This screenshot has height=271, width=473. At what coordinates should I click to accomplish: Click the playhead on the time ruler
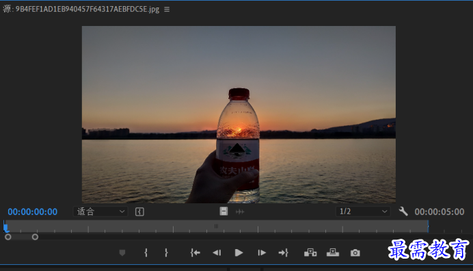pos(5,227)
